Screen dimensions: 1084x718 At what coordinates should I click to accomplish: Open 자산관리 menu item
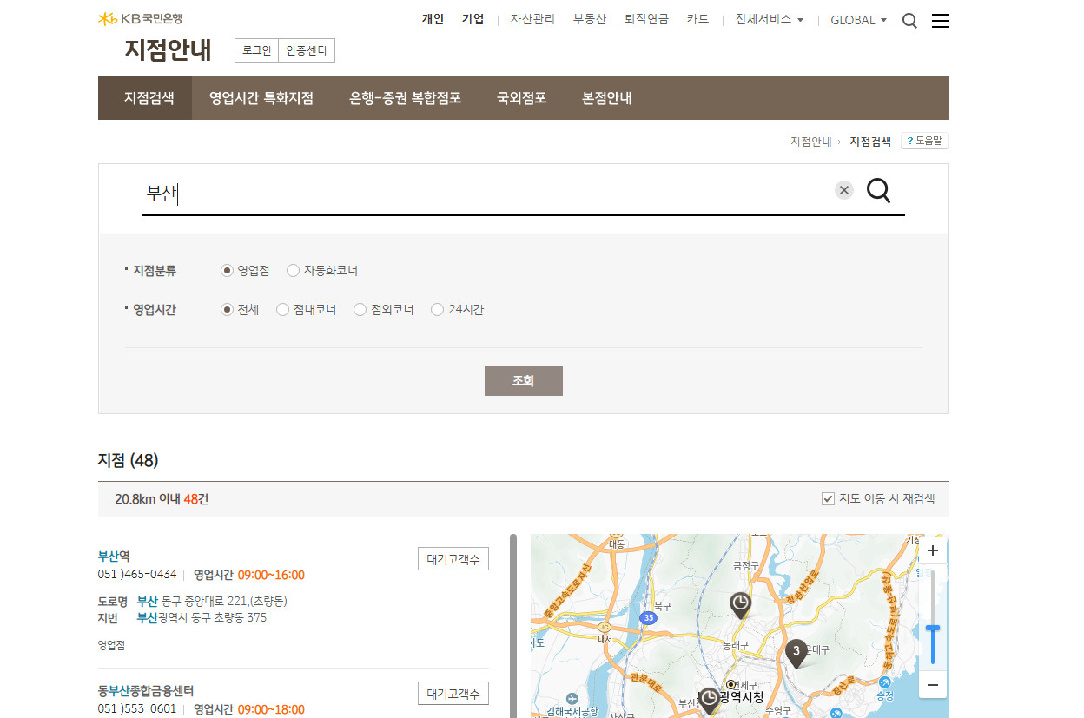pyautogui.click(x=532, y=19)
